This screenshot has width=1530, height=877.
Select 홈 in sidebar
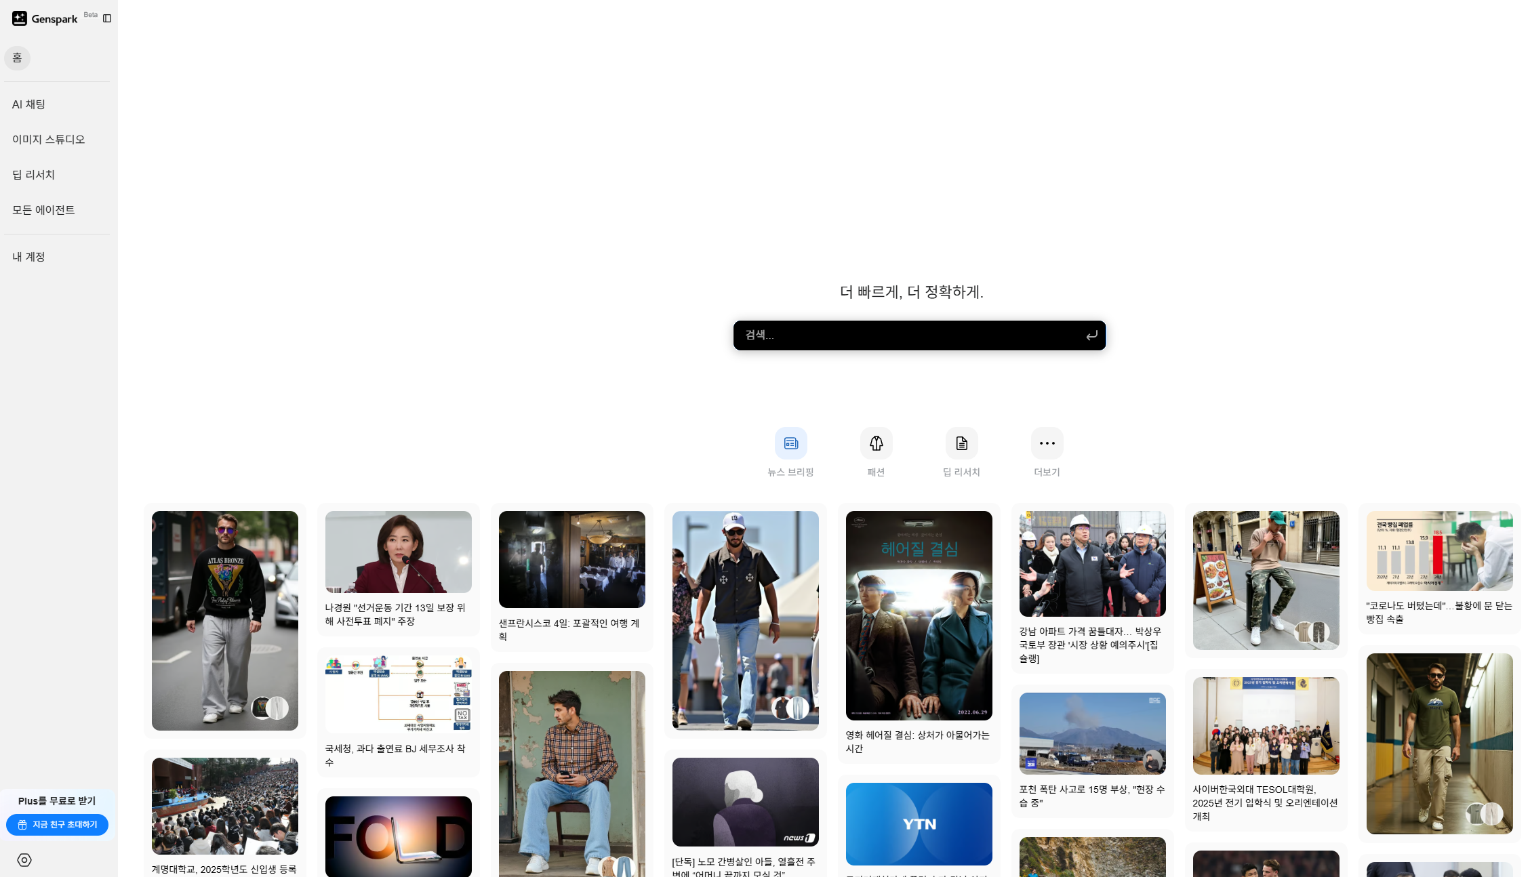17,58
